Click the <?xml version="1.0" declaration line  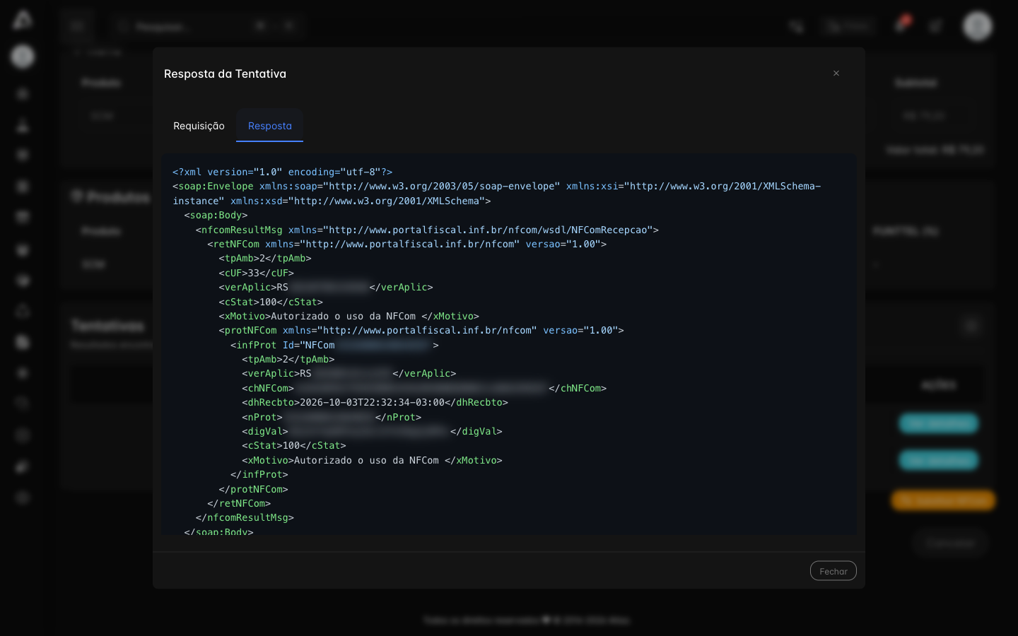coord(283,172)
